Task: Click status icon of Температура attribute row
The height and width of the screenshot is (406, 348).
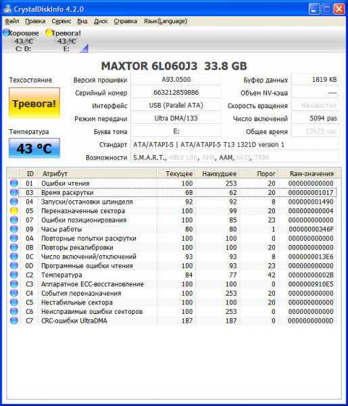Action: [x=14, y=275]
